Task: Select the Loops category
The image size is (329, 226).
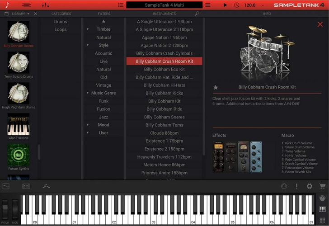Action: [61, 30]
